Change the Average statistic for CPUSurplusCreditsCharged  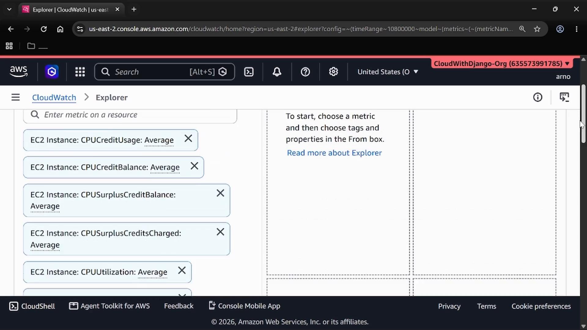point(45,245)
